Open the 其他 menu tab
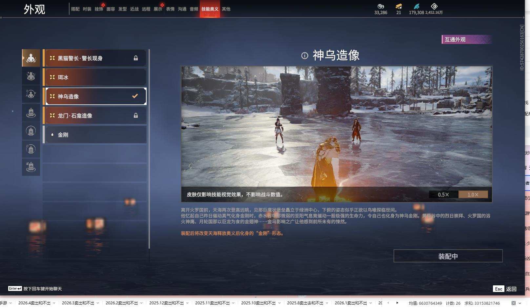Image resolution: width=530 pixels, height=308 pixels. [226, 10]
